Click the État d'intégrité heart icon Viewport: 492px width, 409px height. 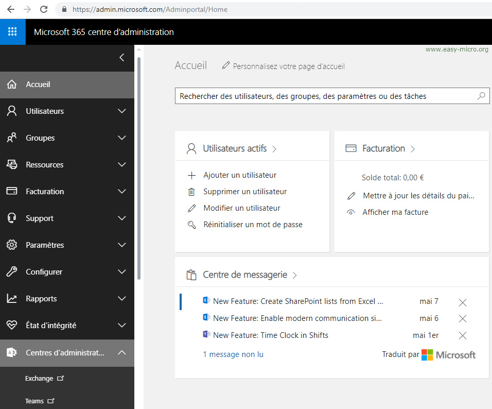click(12, 325)
